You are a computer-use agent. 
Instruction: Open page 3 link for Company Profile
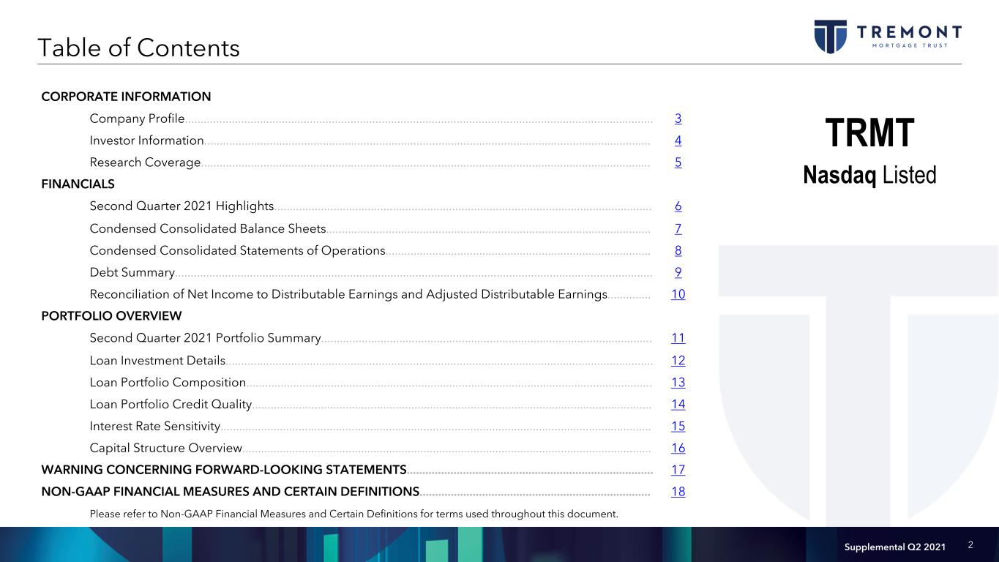pyautogui.click(x=678, y=119)
